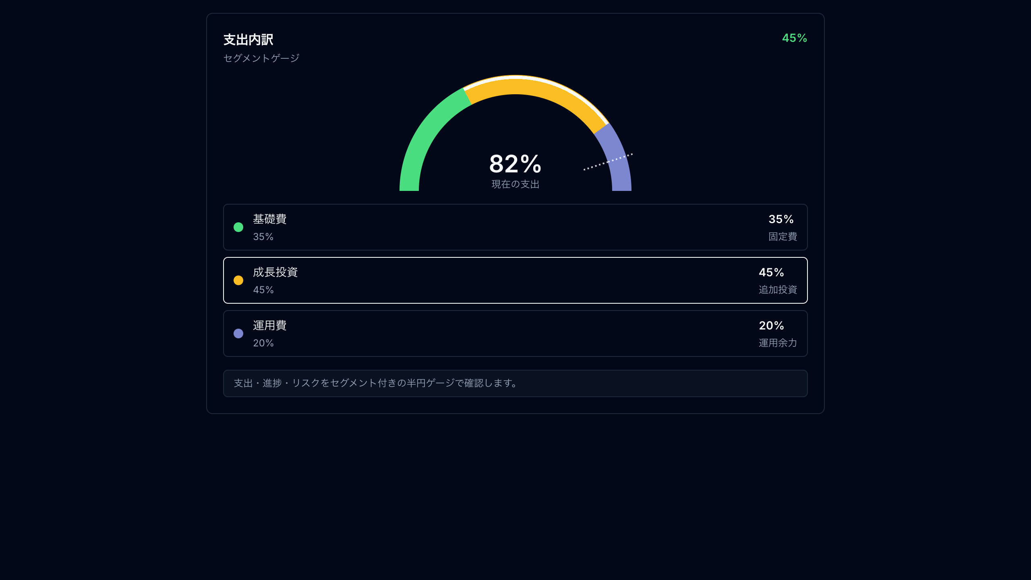This screenshot has width=1031, height=580.
Task: Select the 基礎費 segment row
Action: pos(515,227)
